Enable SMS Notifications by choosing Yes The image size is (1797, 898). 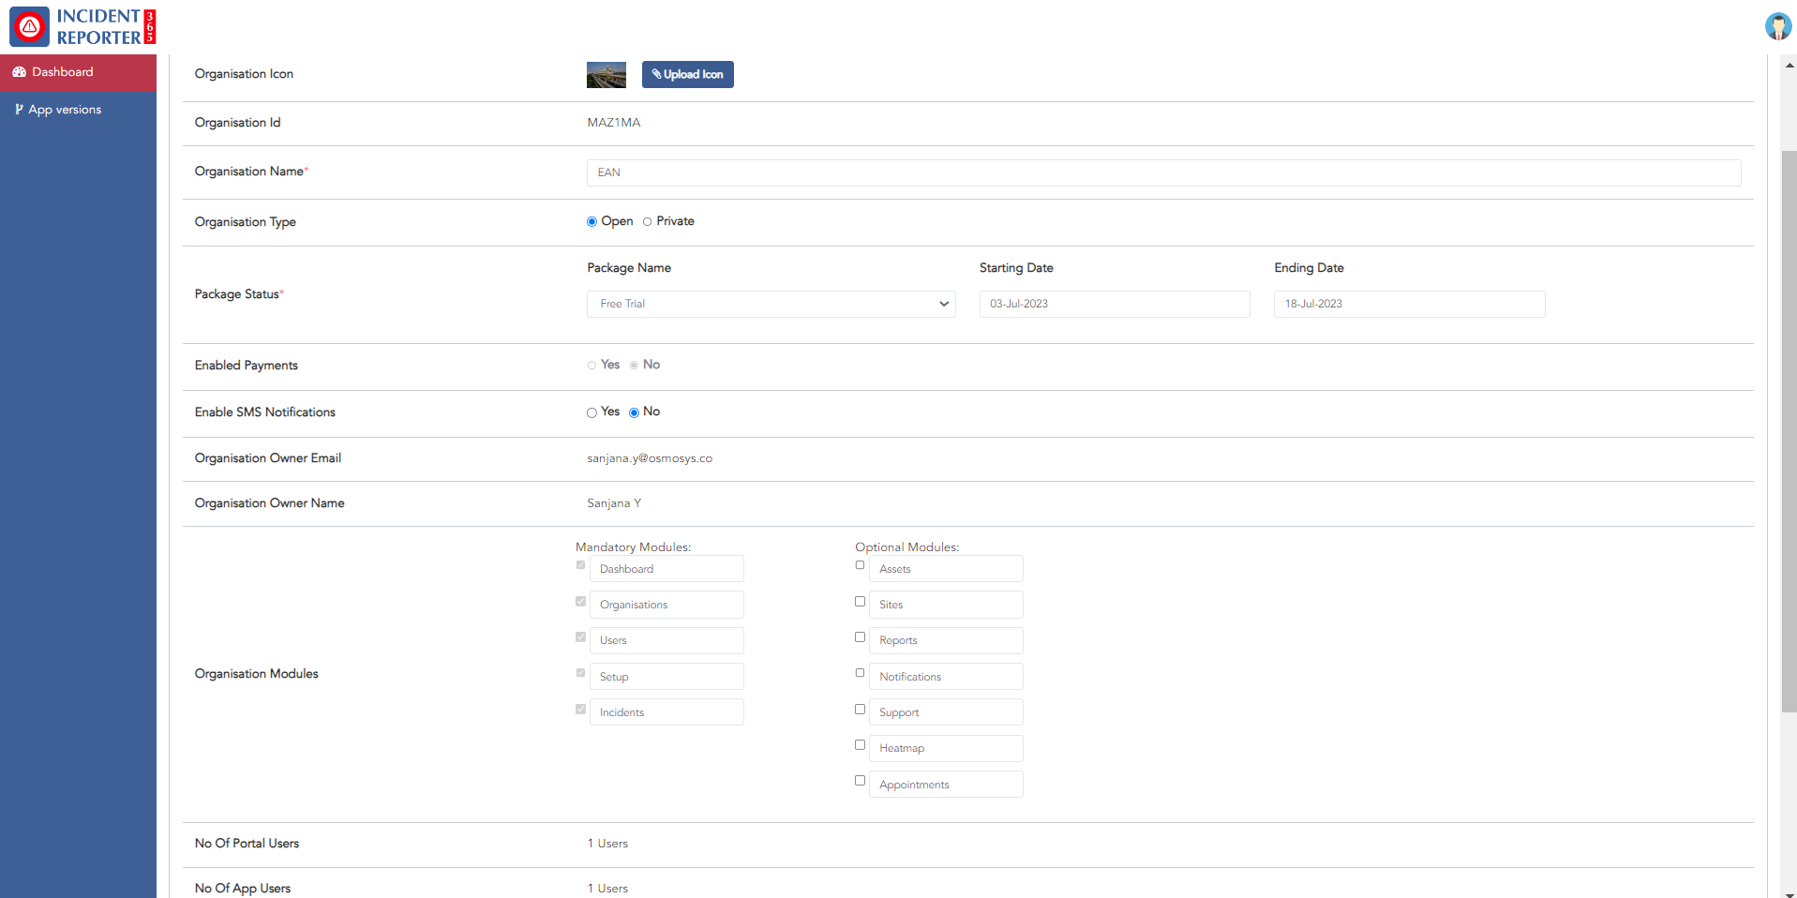592,412
